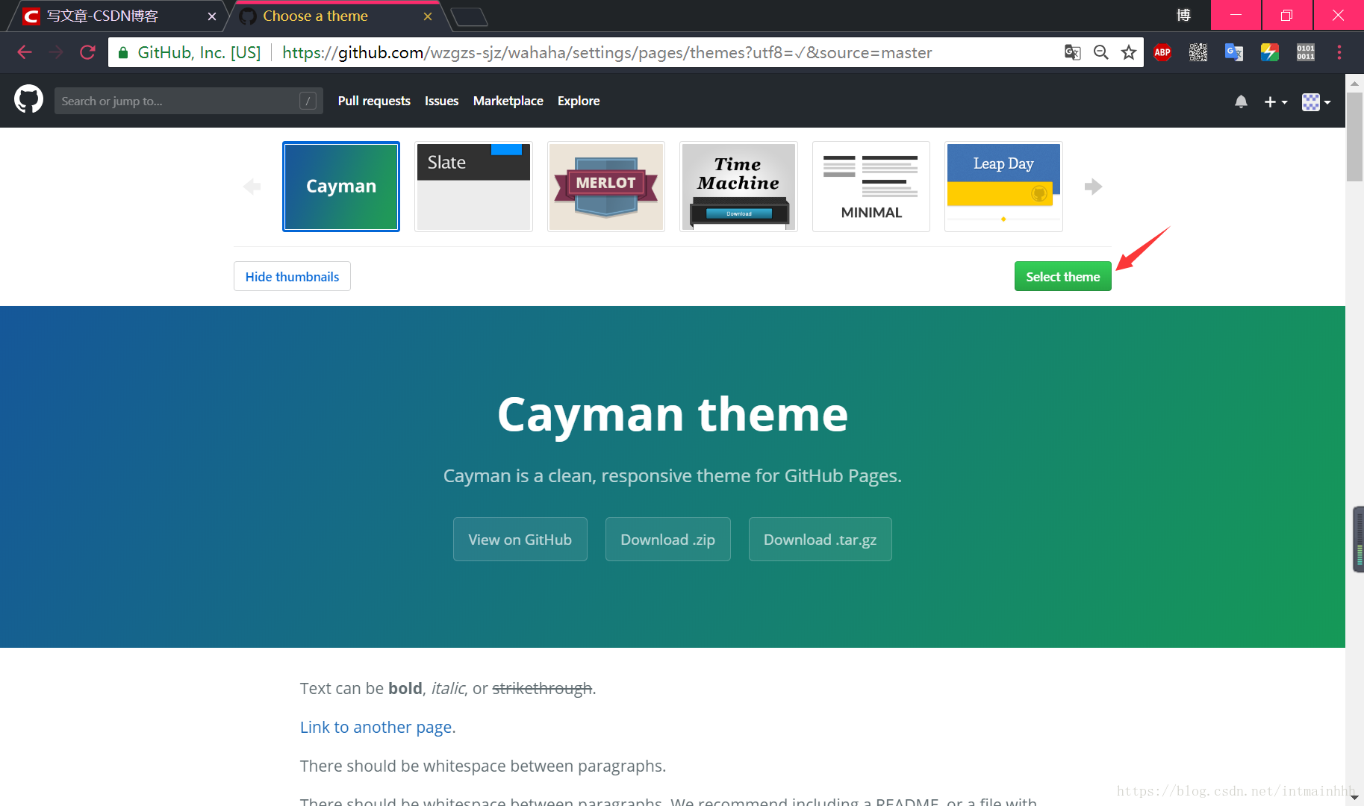Click the green Select theme button

tap(1062, 276)
